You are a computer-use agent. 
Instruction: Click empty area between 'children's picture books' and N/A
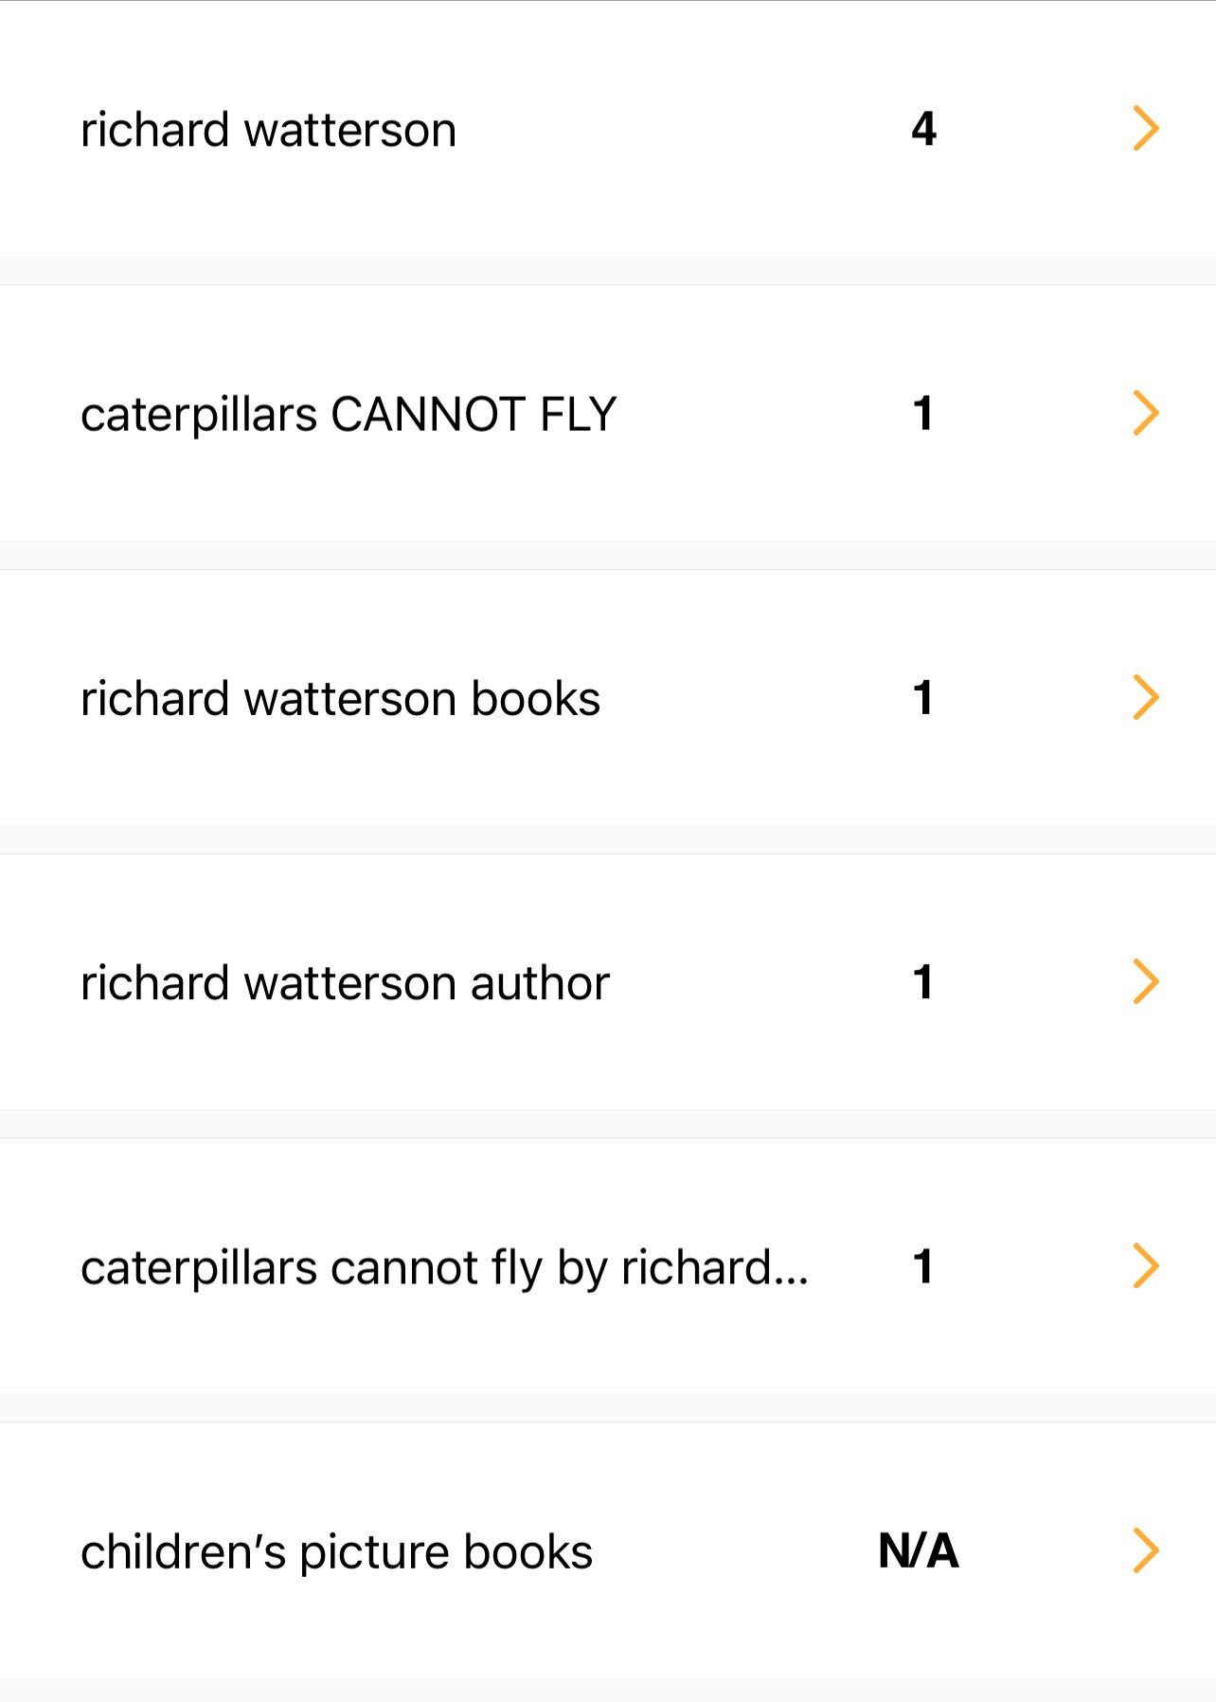(x=734, y=1551)
